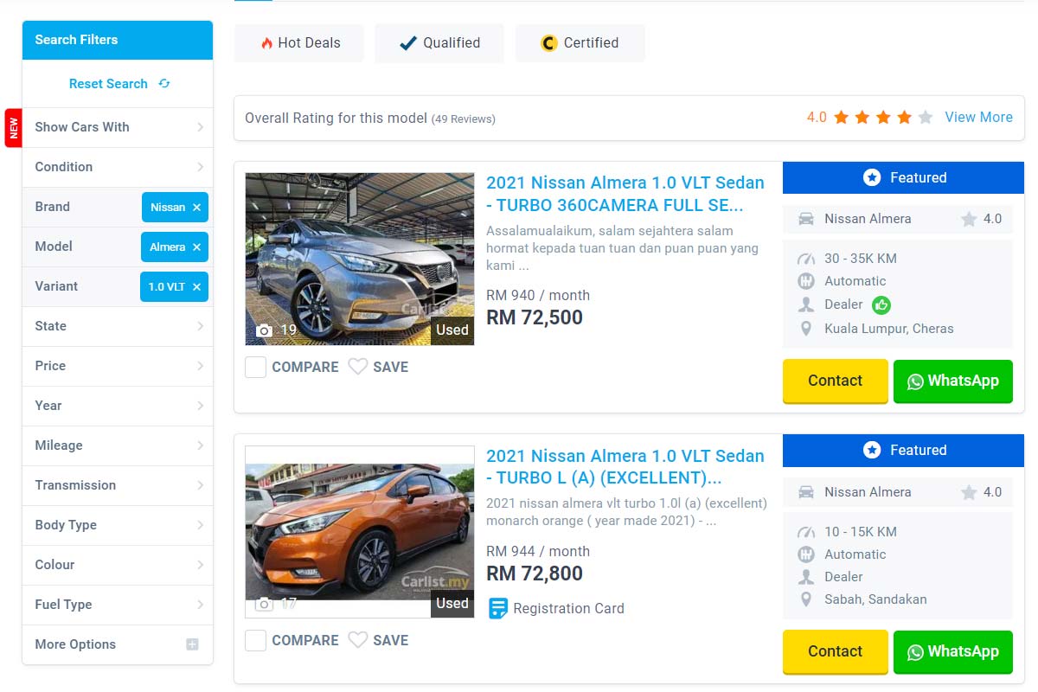Clear the 1.0 VLT variant filter
Screen dimensions: 1038x692
coord(196,287)
